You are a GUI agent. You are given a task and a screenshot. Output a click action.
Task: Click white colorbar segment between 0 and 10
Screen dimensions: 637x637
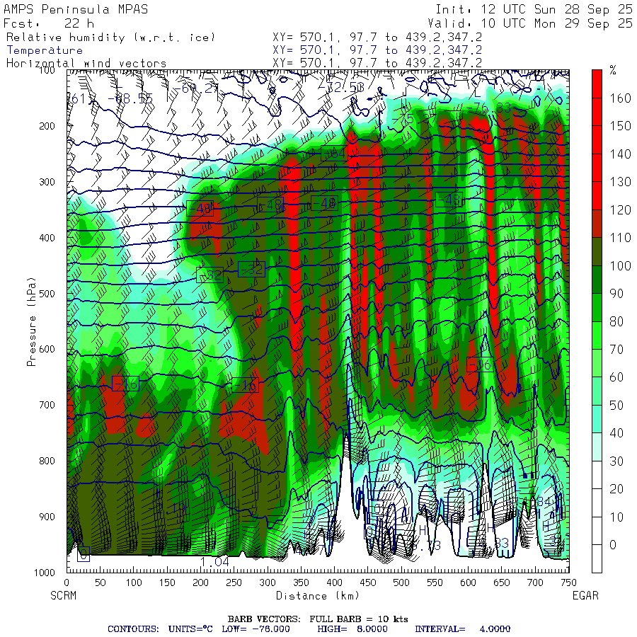point(597,531)
